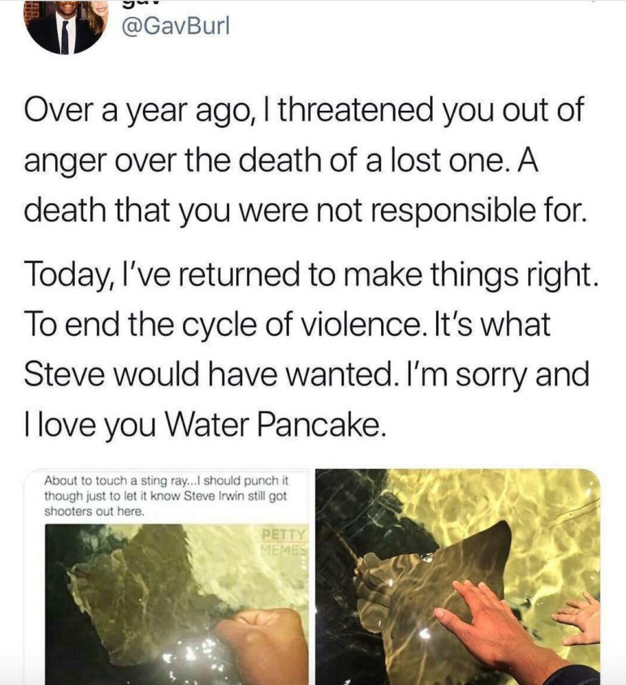Open the right stingray petting image

pos(457,575)
